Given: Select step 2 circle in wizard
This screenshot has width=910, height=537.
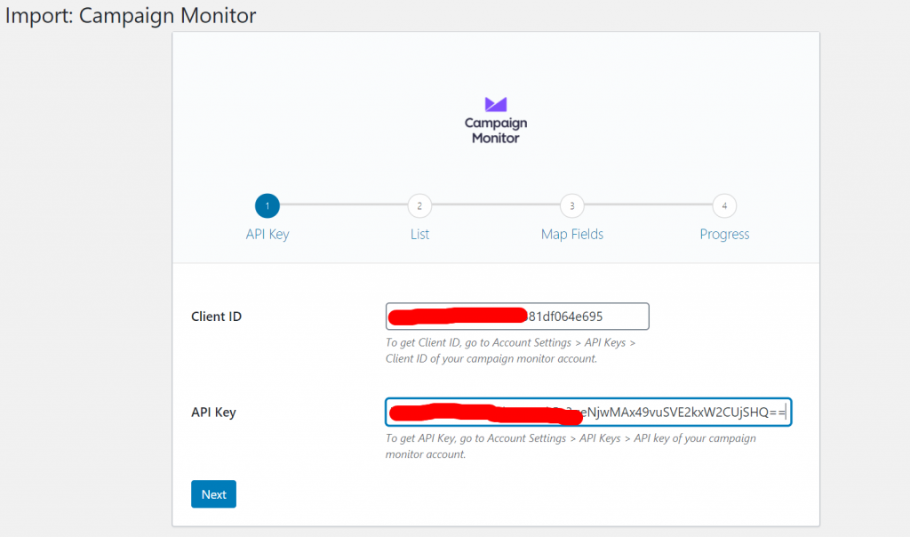Looking at the screenshot, I should [x=419, y=205].
